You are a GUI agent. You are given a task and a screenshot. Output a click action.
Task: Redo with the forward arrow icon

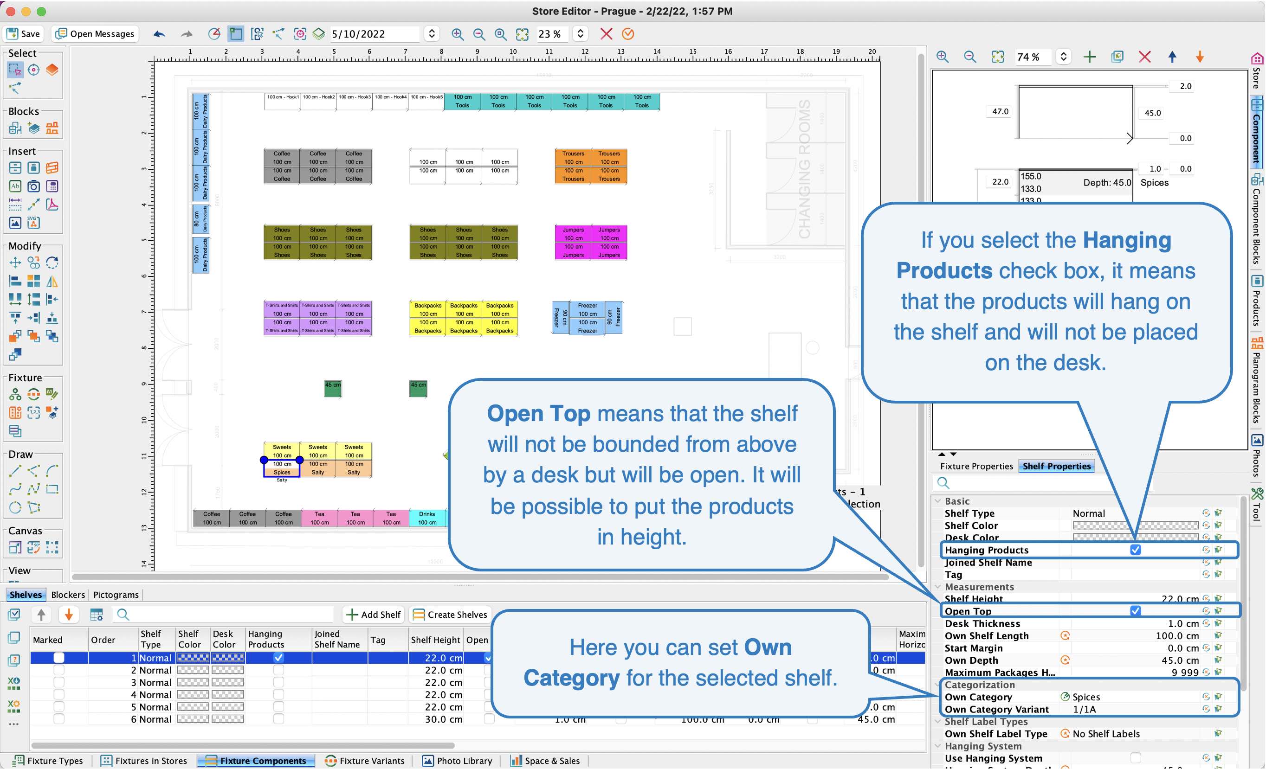(187, 34)
